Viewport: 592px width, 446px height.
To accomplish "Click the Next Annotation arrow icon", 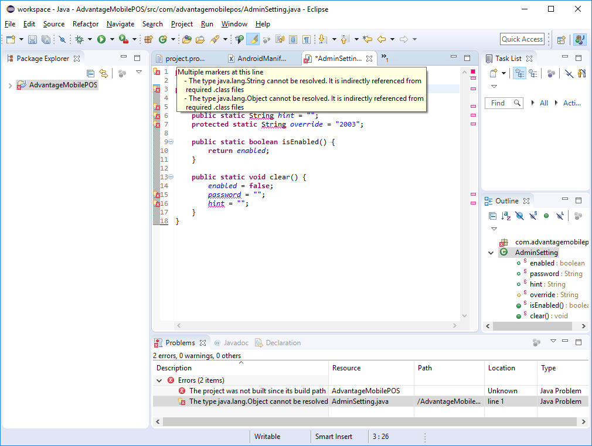I will click(322, 39).
